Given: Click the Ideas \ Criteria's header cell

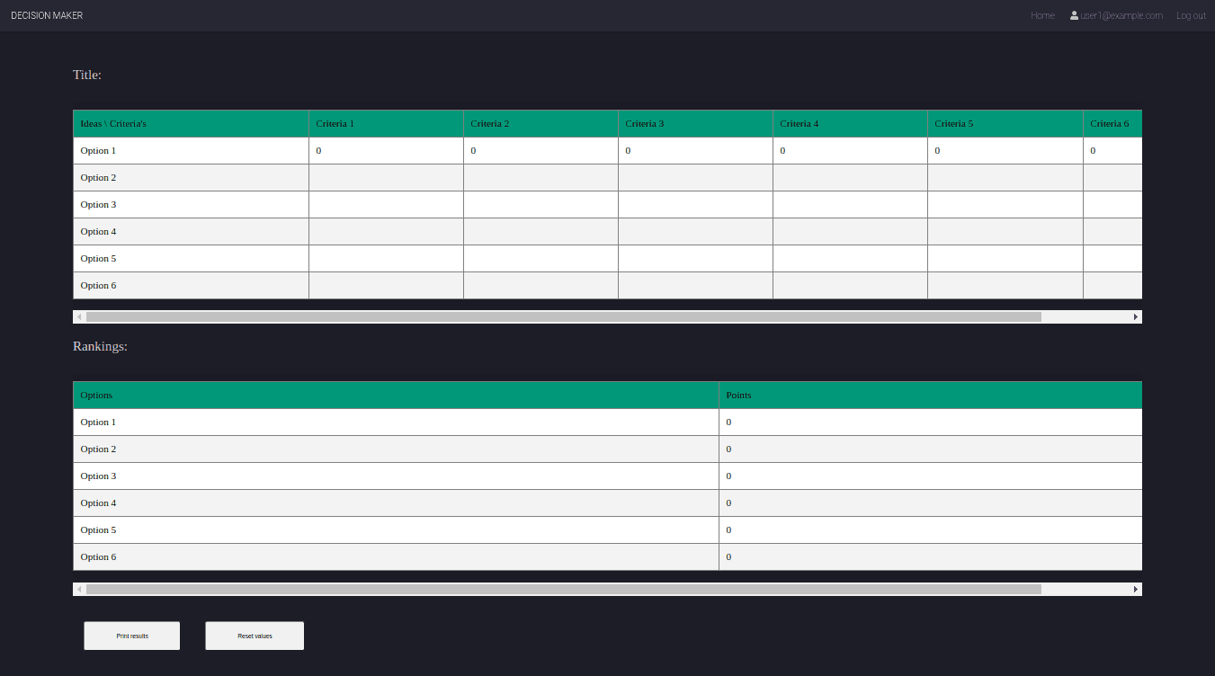Looking at the screenshot, I should 191,123.
